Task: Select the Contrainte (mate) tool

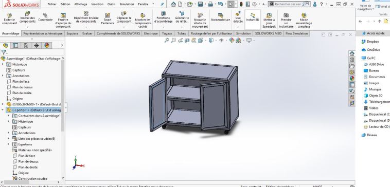Action: (45, 17)
